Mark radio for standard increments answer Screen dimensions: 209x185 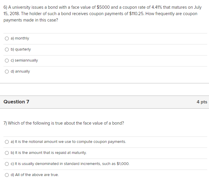[7, 164]
